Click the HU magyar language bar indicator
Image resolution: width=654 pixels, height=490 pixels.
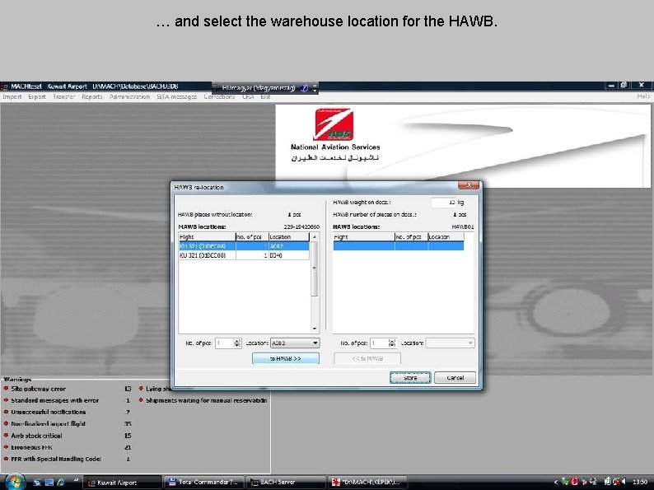[x=258, y=88]
